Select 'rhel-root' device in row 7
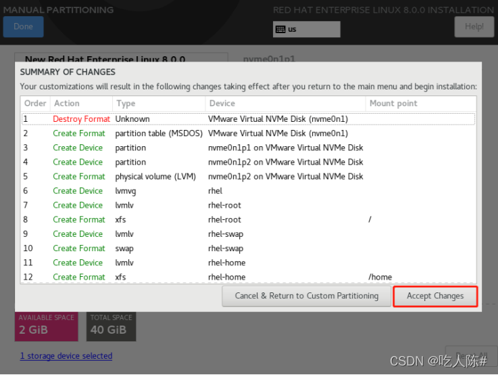 tap(224, 205)
